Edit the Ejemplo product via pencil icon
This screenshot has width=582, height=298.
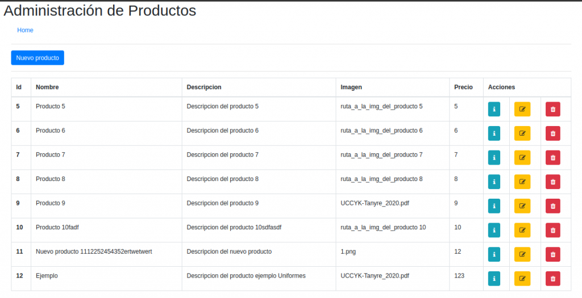click(522, 279)
